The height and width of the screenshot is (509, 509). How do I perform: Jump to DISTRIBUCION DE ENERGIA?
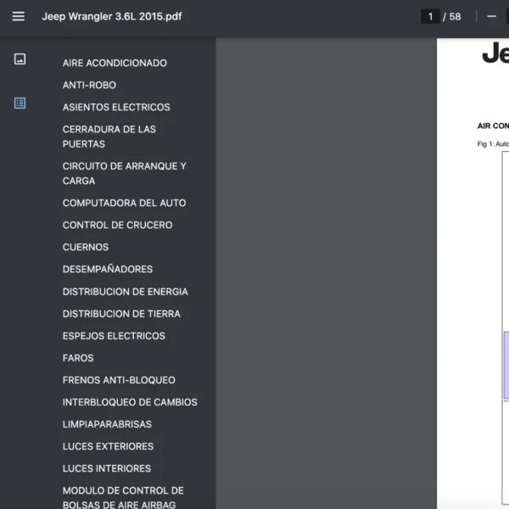click(x=125, y=291)
